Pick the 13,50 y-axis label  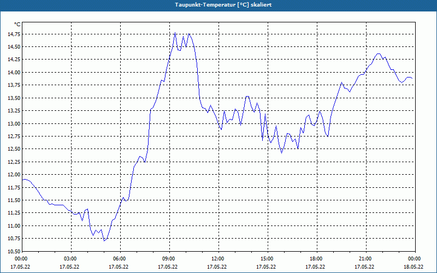14,98
